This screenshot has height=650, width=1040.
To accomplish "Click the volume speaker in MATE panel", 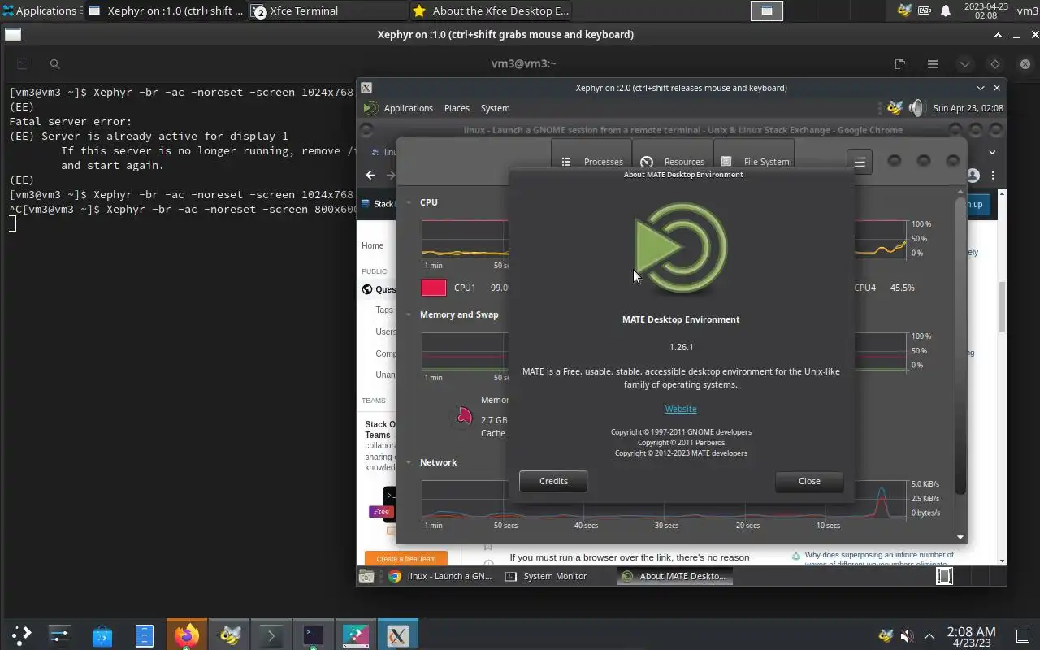I will tap(916, 108).
